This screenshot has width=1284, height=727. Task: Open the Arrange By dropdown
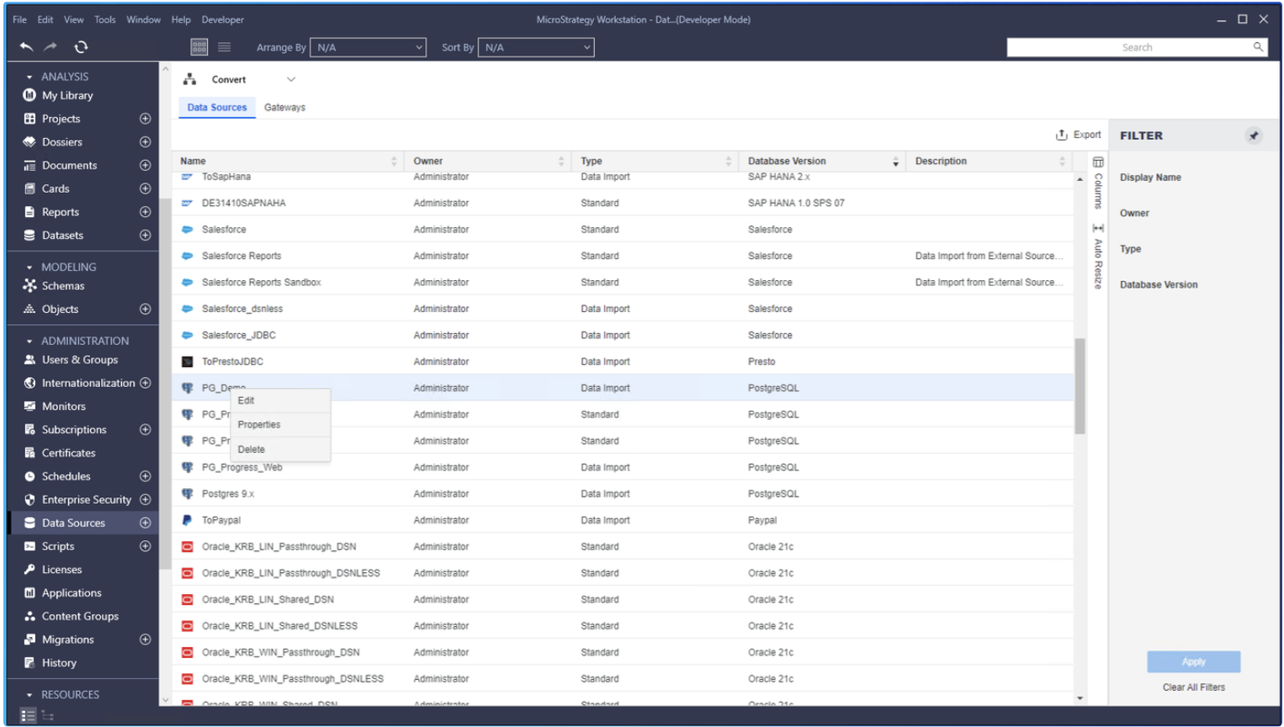[368, 47]
